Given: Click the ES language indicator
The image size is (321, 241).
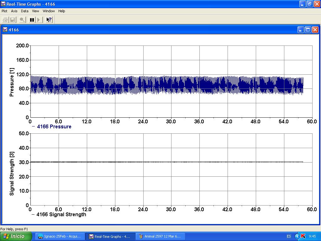Looking at the screenshot, I should (289, 236).
